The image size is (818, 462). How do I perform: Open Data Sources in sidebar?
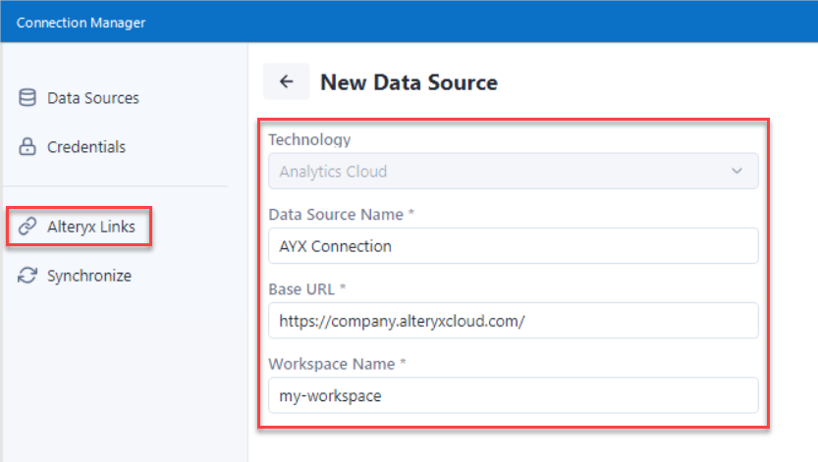point(93,98)
